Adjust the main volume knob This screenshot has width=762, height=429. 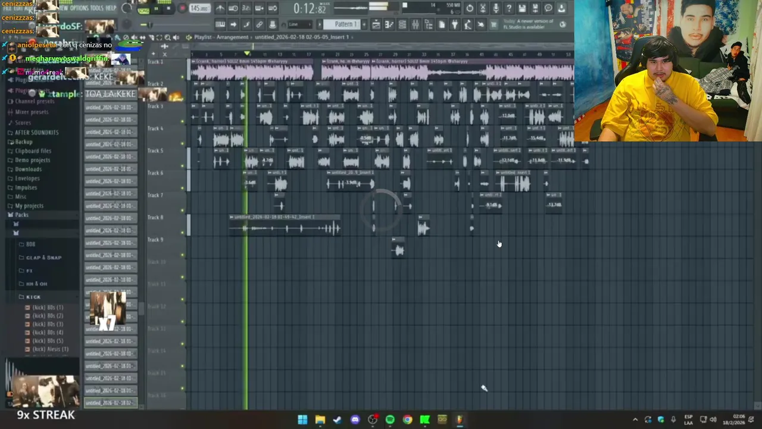coord(126,8)
